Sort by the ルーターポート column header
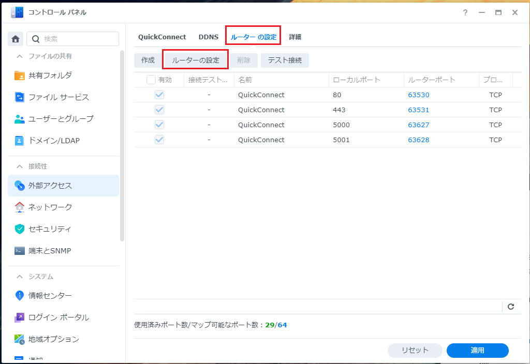530x364 pixels. pyautogui.click(x=441, y=80)
